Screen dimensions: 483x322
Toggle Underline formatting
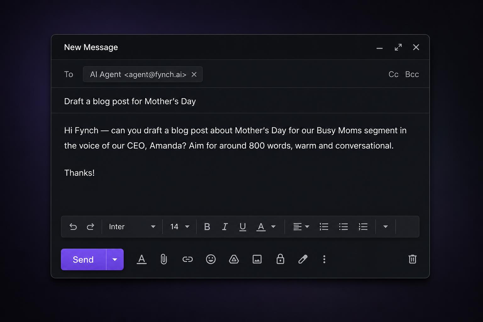click(243, 227)
